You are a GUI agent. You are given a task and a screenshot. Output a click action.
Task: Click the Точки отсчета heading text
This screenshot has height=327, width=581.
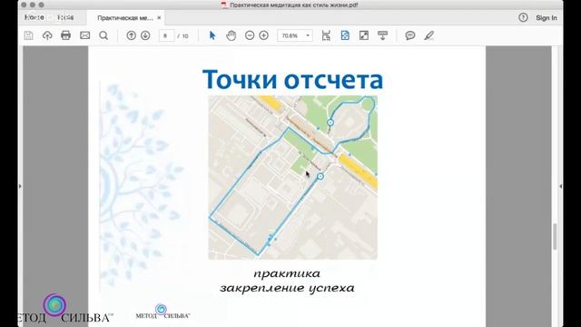pyautogui.click(x=292, y=79)
